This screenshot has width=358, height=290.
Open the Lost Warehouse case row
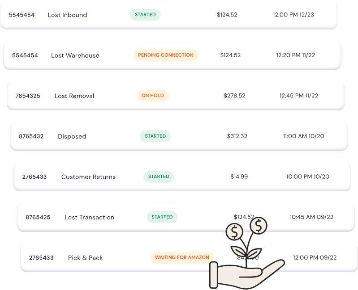[x=172, y=55]
